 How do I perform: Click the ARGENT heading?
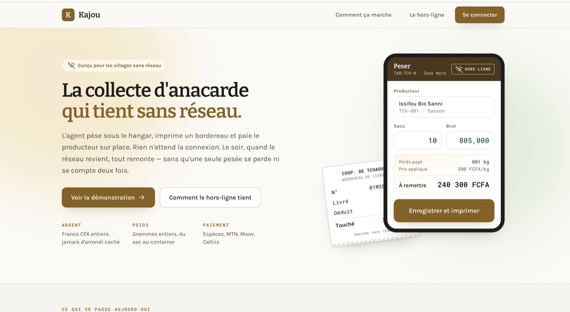click(x=72, y=225)
